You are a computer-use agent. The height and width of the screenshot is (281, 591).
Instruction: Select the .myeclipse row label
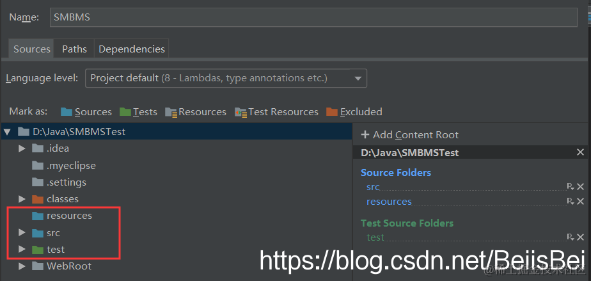71,166
